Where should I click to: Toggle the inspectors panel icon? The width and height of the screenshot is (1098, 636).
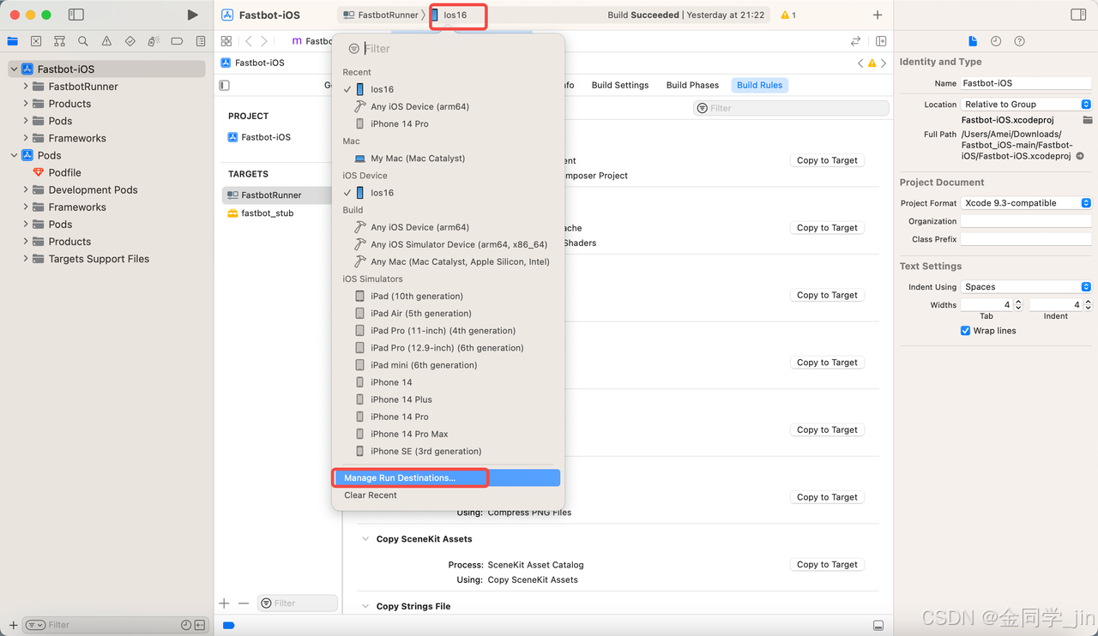click(1078, 15)
